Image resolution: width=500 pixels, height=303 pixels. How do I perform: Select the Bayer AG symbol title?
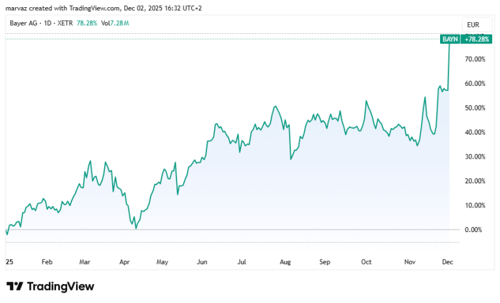coord(23,23)
